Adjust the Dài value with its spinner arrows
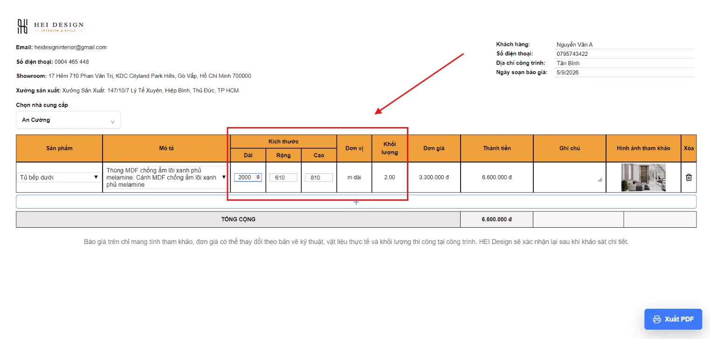Screen dimensions: 710x339 pos(258,177)
